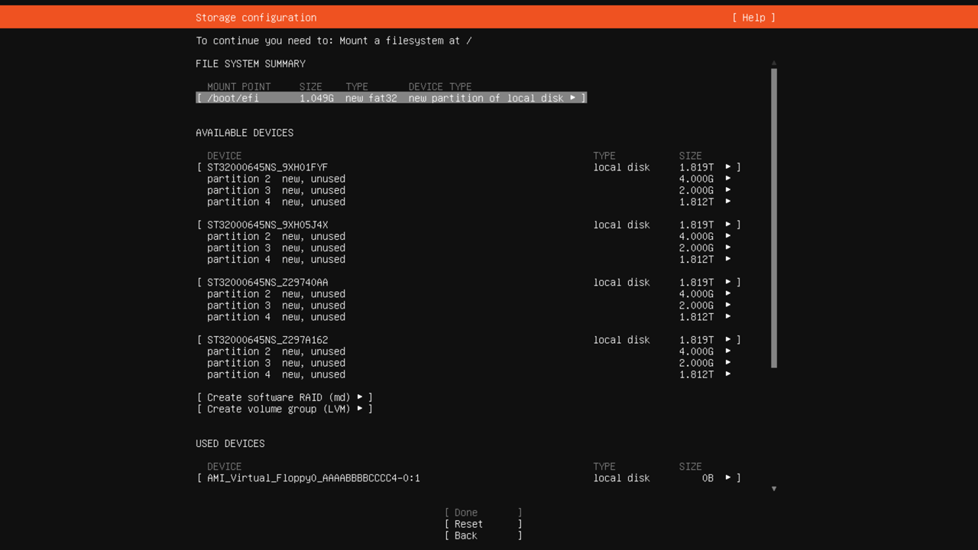Open disk ST32000645NS_Z297A162 entry
Viewport: 978px width, 550px height.
(x=267, y=340)
